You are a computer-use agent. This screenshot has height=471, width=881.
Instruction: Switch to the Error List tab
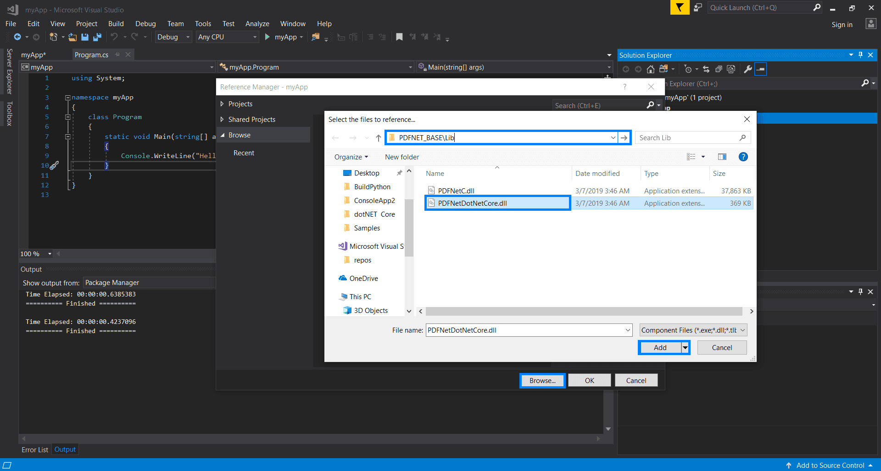tap(35, 450)
